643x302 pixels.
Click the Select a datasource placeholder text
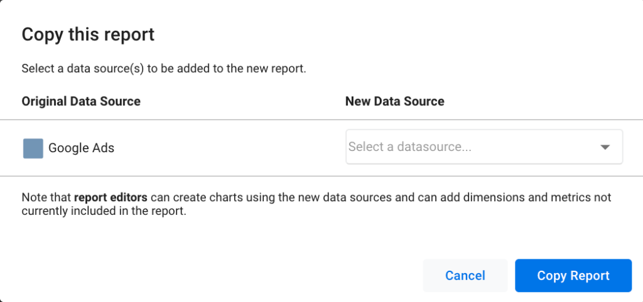(x=409, y=147)
